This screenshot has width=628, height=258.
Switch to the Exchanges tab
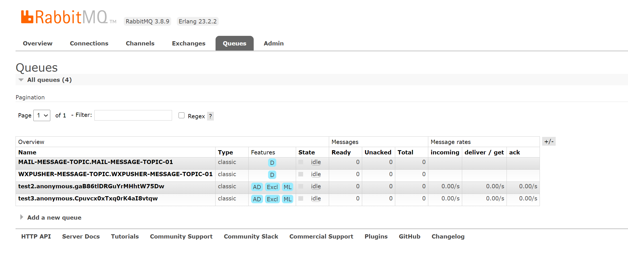coord(188,43)
